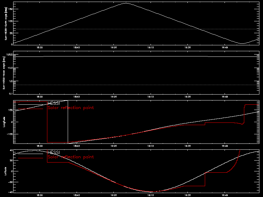The width and height of the screenshot is (263, 197).
Task: Click the 18:30 time label under Latitude plot
Action: (x=39, y=195)
